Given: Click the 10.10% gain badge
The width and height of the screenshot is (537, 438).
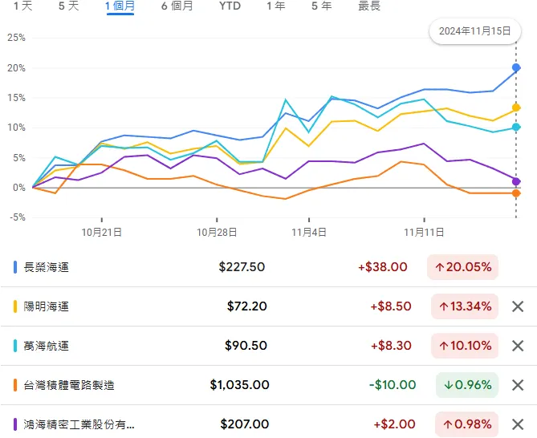Looking at the screenshot, I should [x=465, y=346].
